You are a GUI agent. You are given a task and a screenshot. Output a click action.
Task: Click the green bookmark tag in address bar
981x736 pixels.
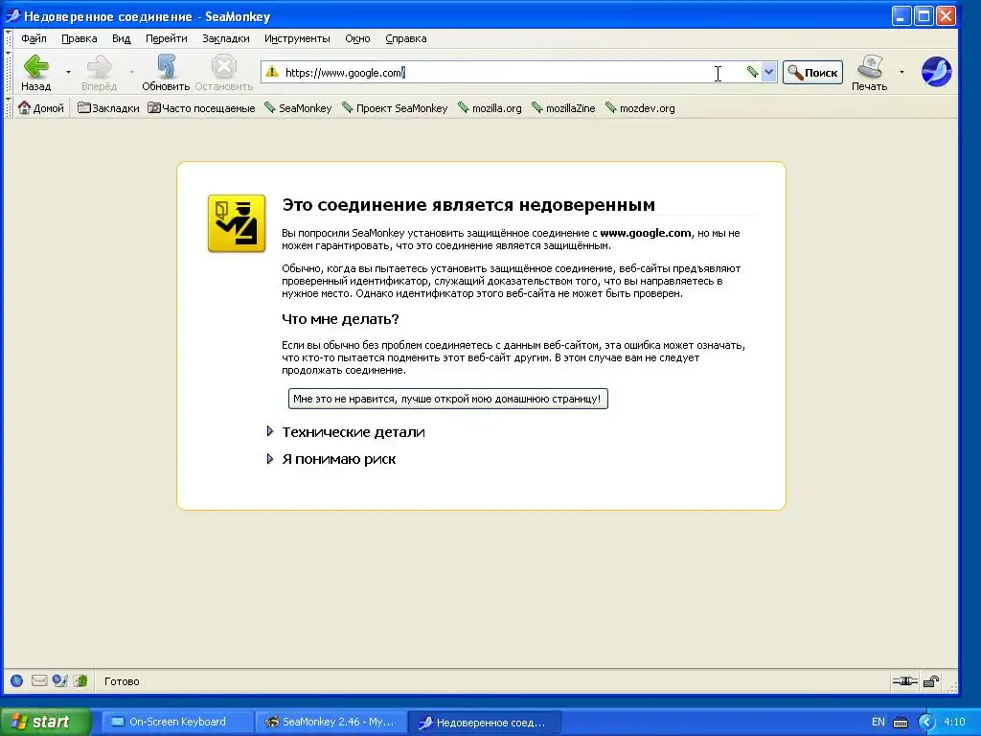tap(752, 72)
